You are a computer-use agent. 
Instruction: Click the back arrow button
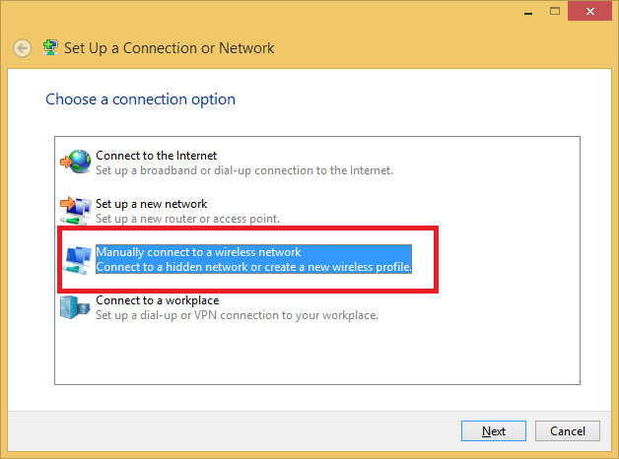click(x=23, y=48)
